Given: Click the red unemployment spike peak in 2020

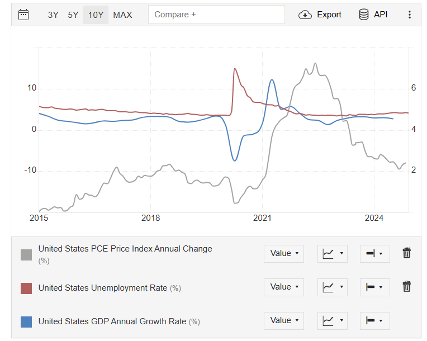Looking at the screenshot, I should click(235, 69).
